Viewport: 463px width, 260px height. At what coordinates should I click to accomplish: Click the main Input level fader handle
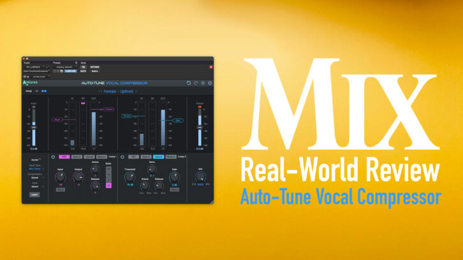tap(34, 127)
